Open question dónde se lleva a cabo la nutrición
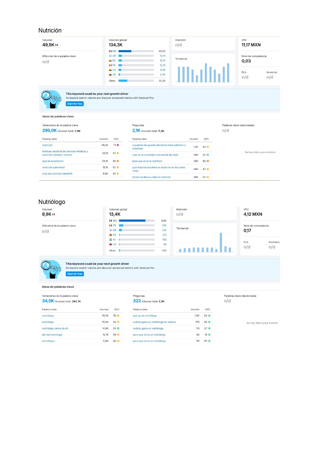The image size is (318, 449). coord(152,177)
